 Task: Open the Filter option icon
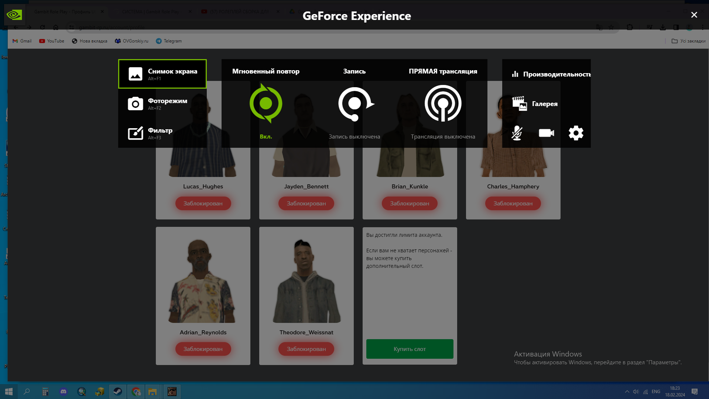coord(136,133)
